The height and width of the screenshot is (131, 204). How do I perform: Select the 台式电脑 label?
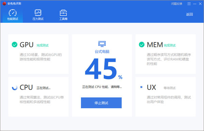point(102,52)
